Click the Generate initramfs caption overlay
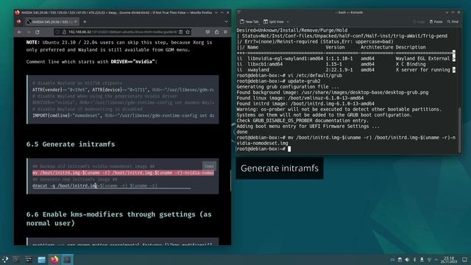The image size is (471, 265). 280,169
